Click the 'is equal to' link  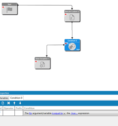click(57, 113)
